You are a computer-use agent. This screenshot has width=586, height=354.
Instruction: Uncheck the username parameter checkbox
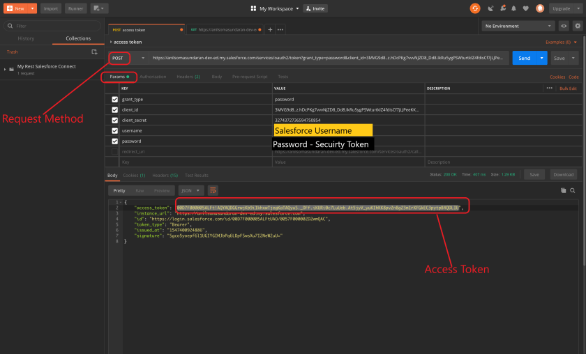(114, 131)
